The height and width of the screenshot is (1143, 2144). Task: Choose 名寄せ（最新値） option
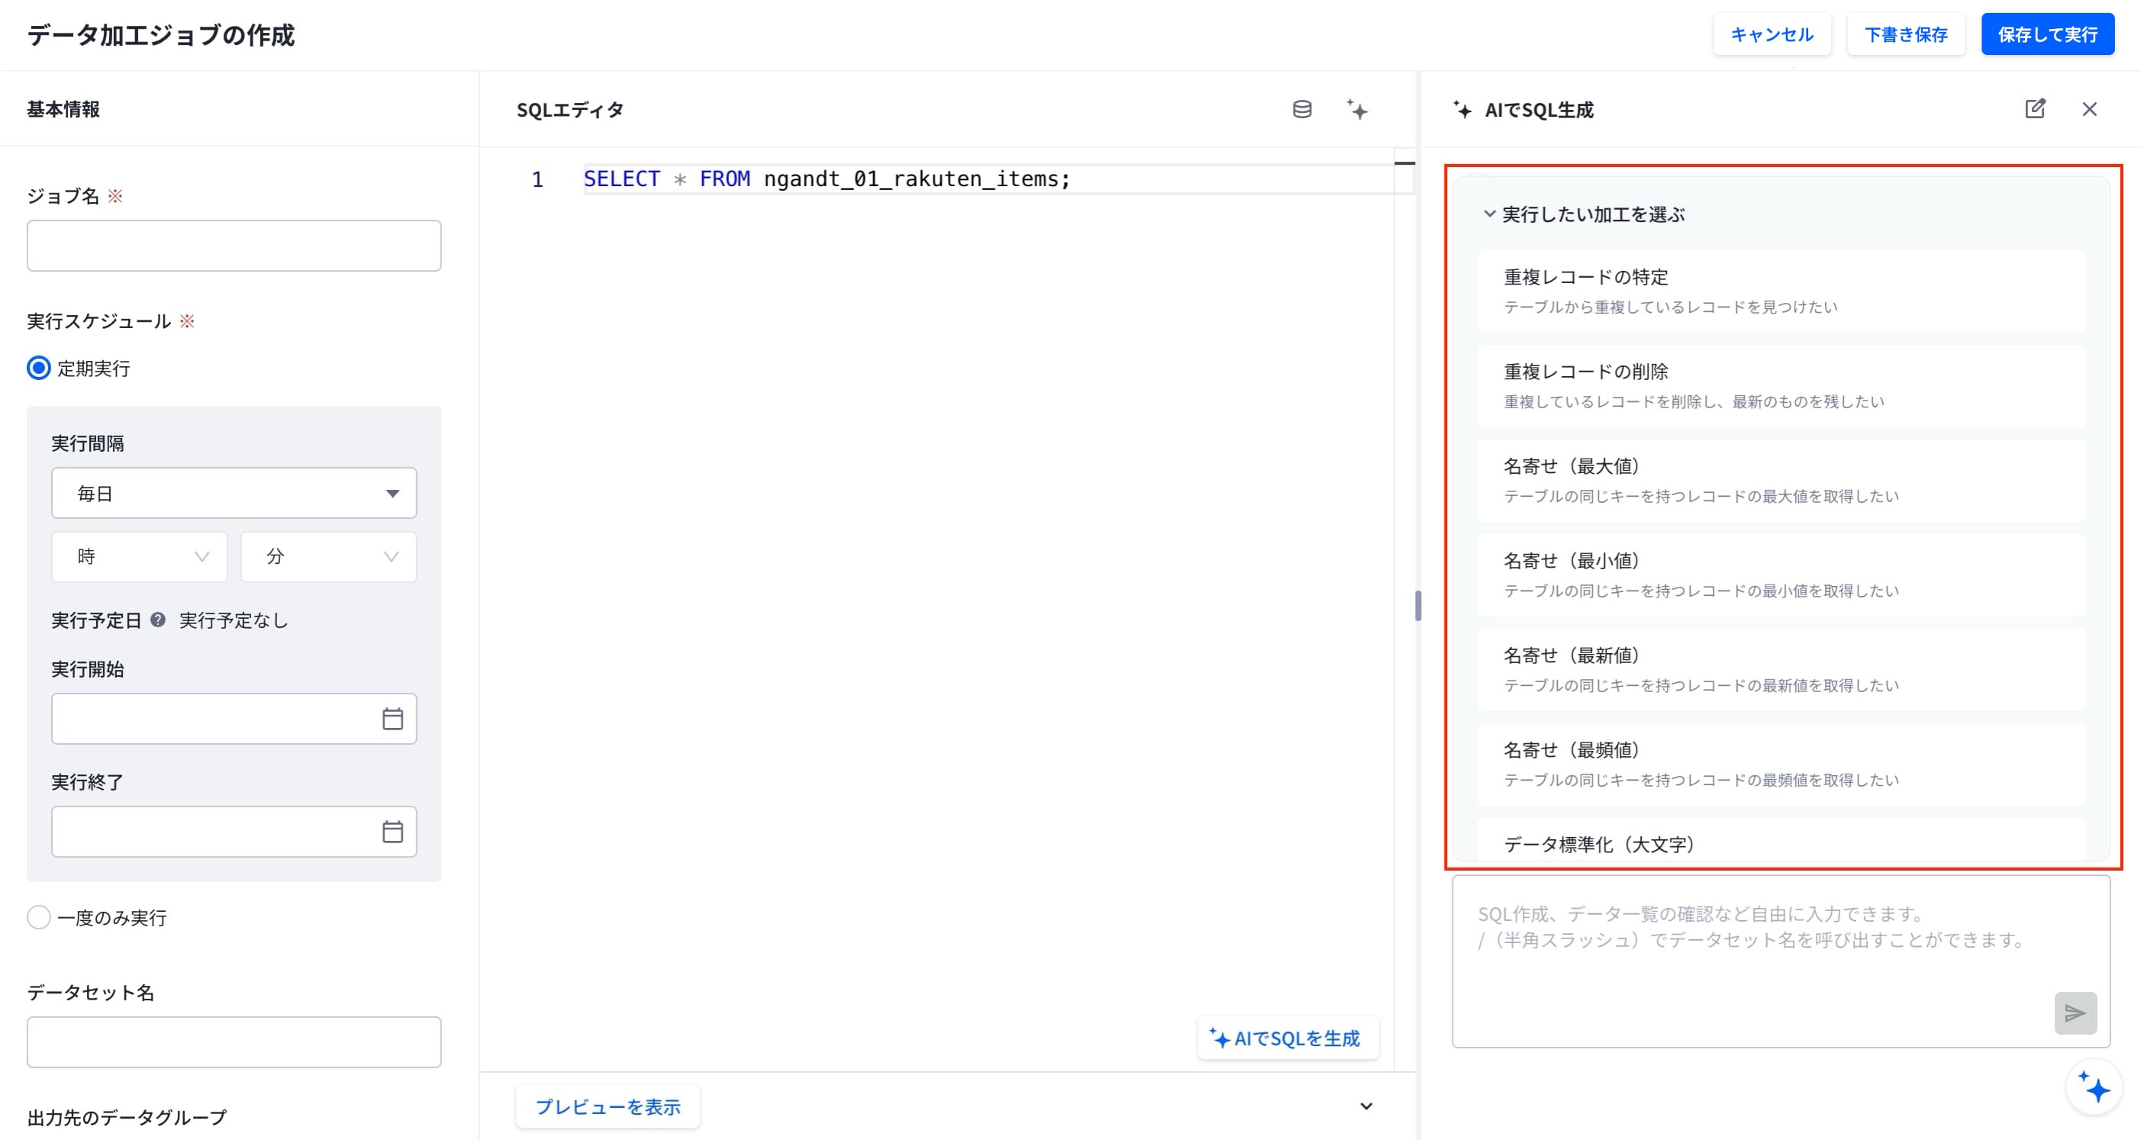(1782, 670)
